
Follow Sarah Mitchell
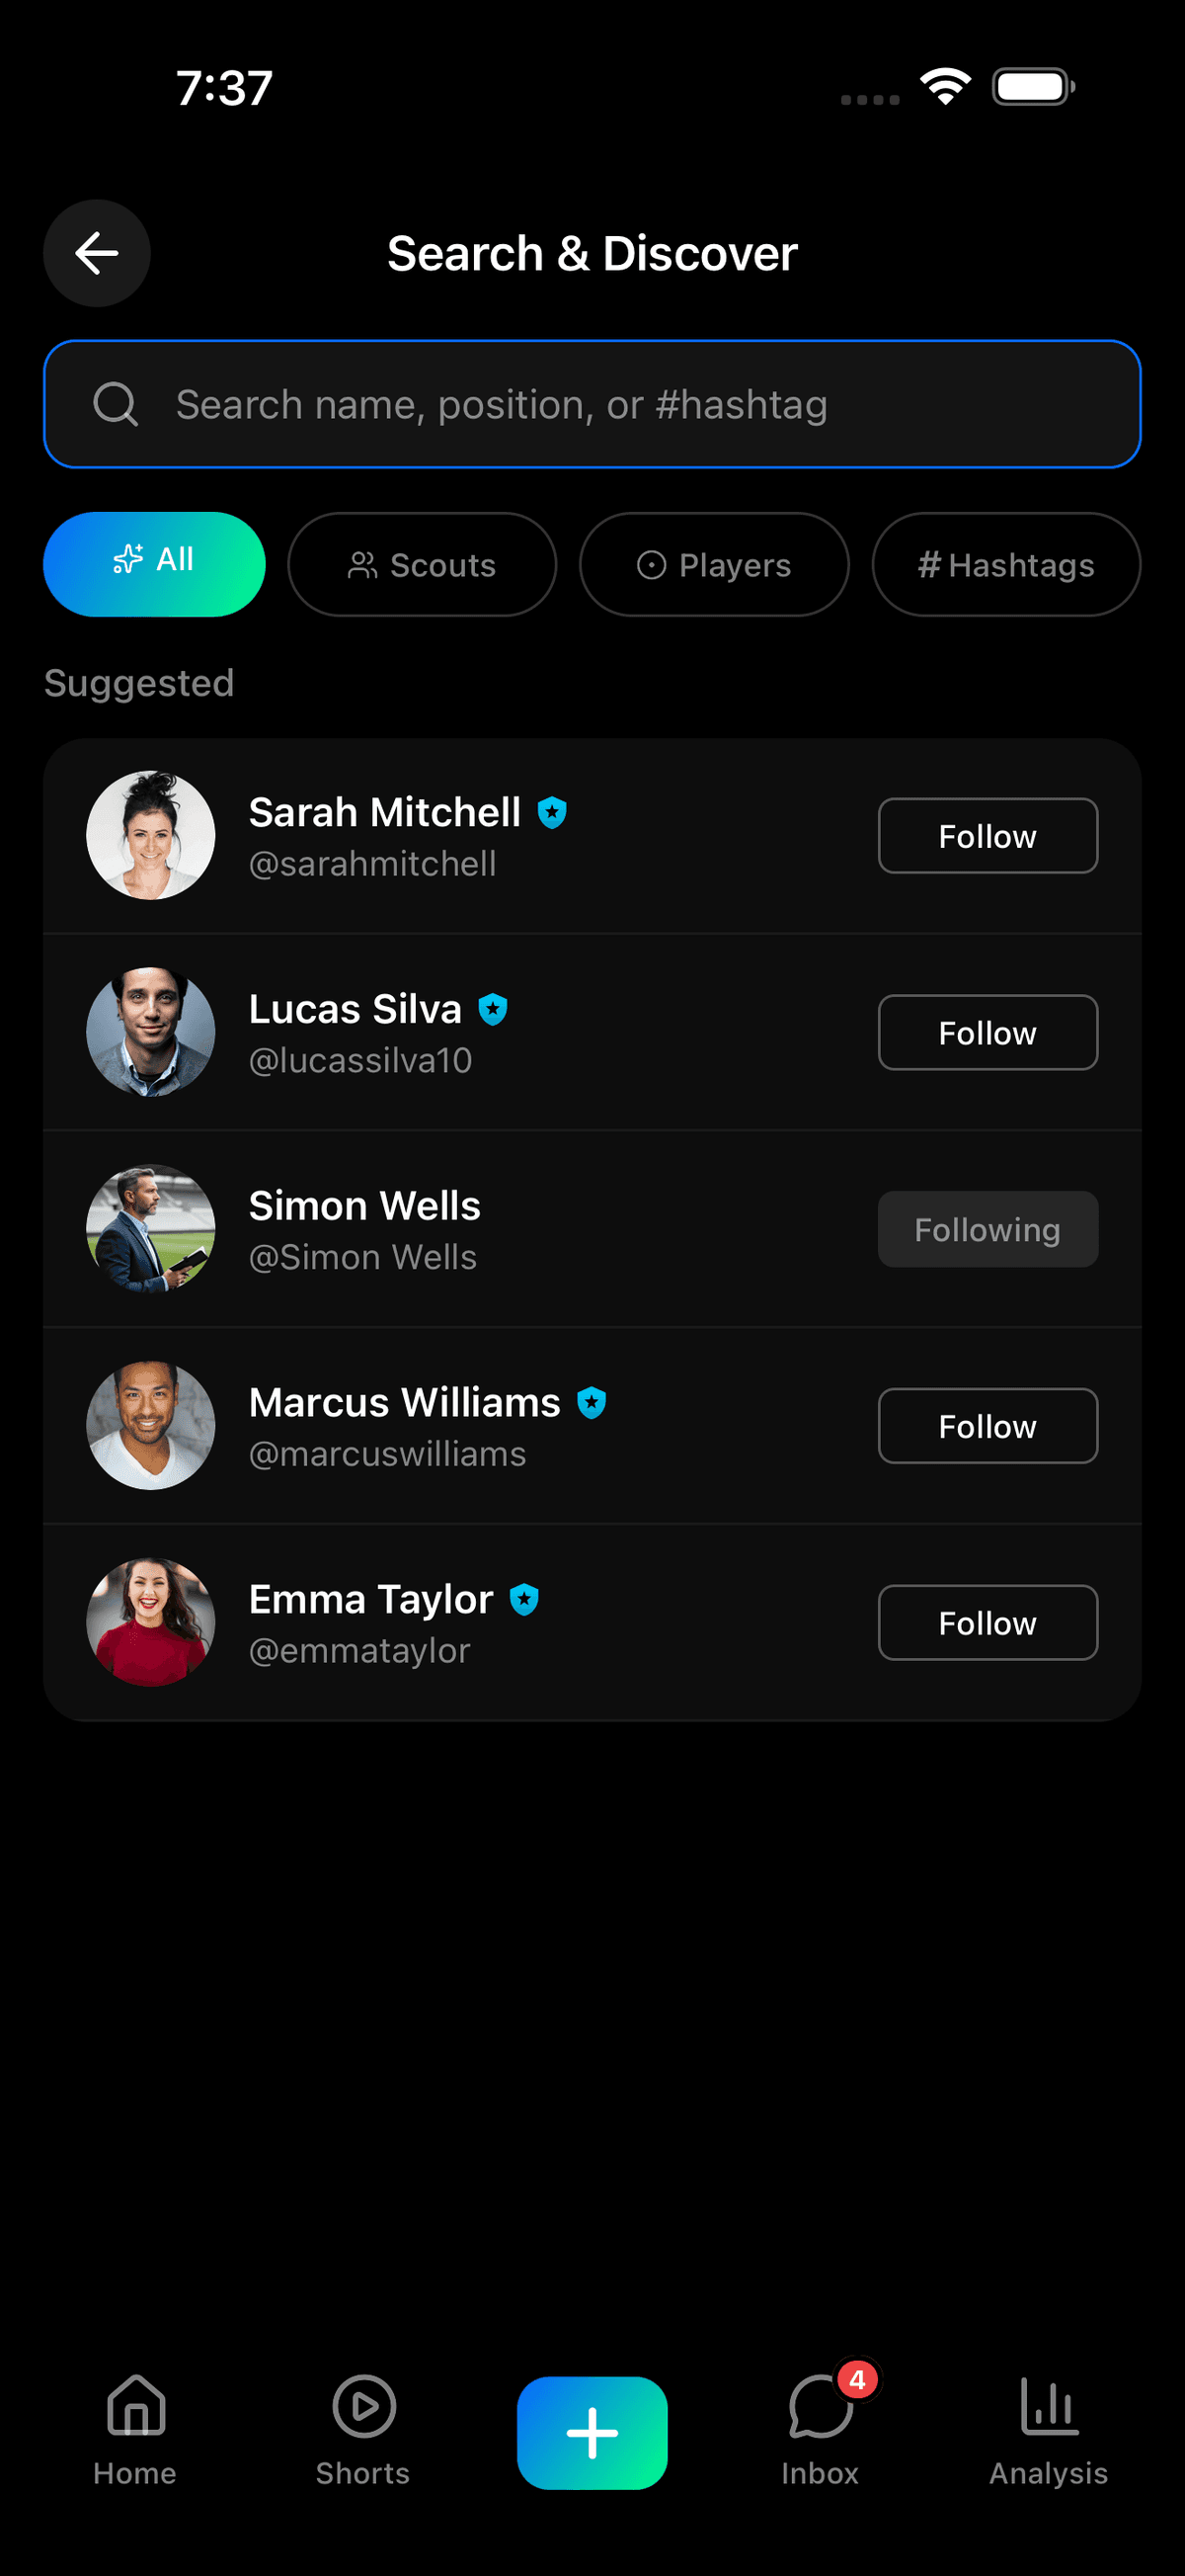[x=987, y=836]
